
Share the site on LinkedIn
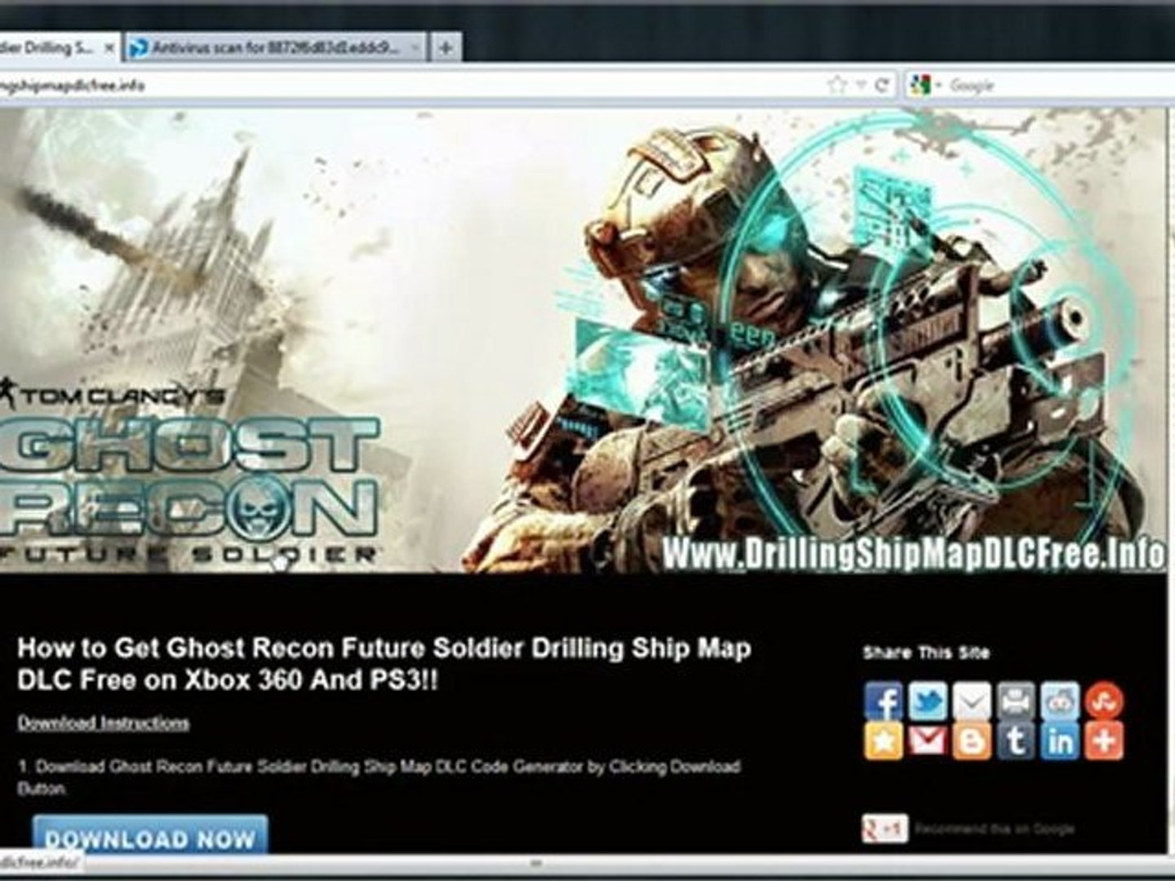tap(1060, 741)
